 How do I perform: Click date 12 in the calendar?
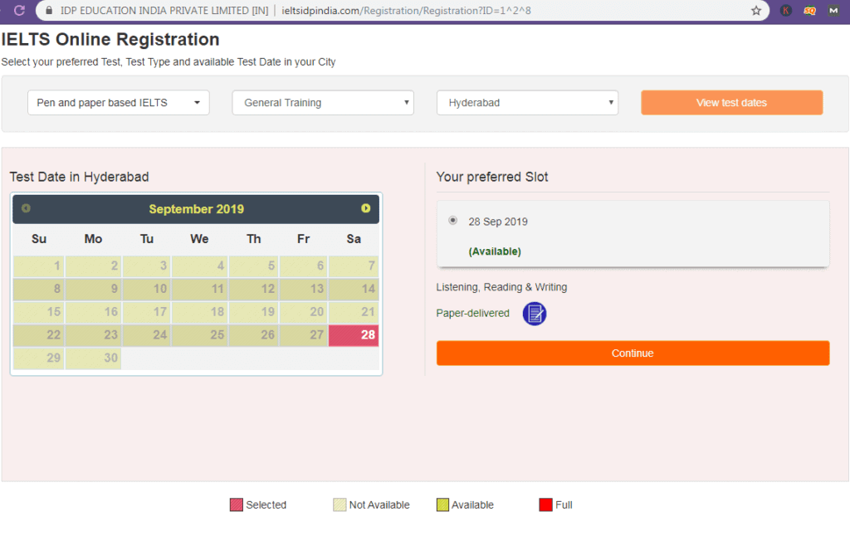point(253,289)
